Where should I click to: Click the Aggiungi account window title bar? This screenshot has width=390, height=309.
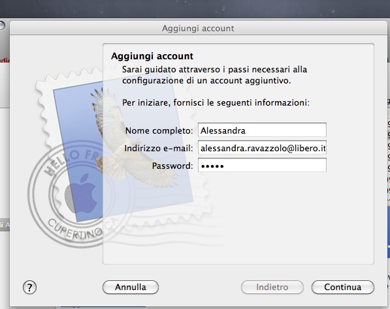198,28
